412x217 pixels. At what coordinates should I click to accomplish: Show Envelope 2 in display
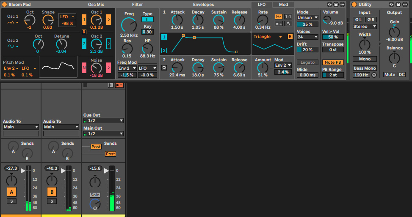click(164, 50)
